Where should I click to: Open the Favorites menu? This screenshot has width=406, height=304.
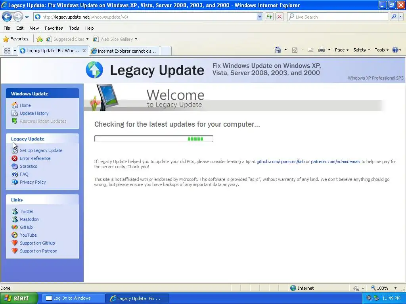click(54, 28)
